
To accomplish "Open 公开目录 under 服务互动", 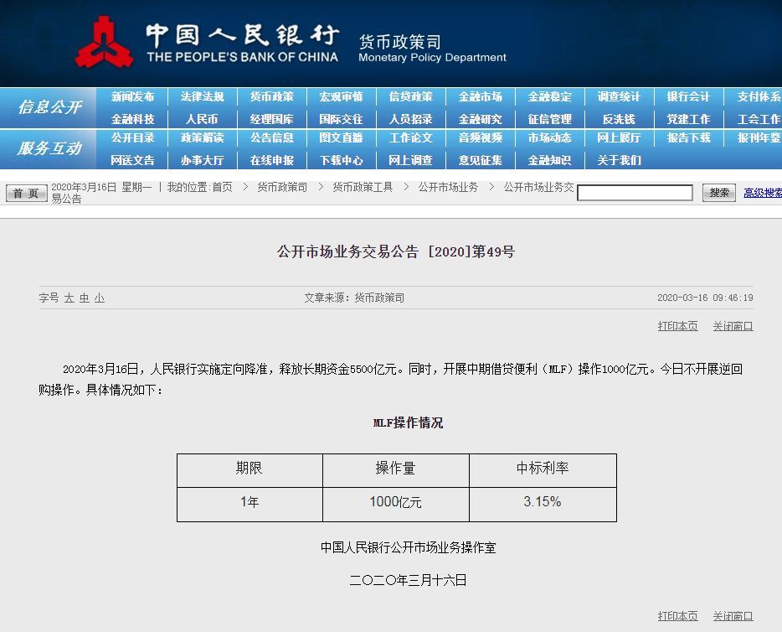I will tap(132, 137).
